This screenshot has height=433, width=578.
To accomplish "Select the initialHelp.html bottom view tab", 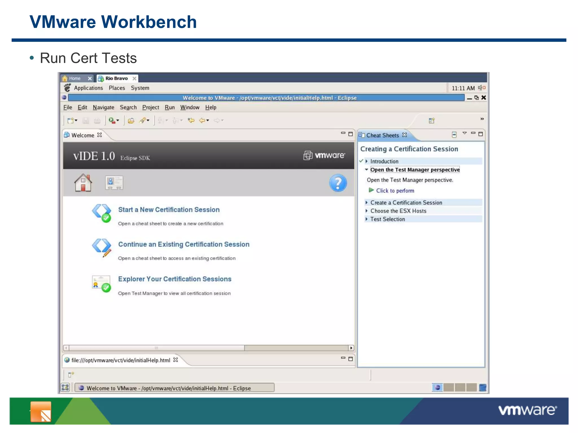I will coord(121,360).
